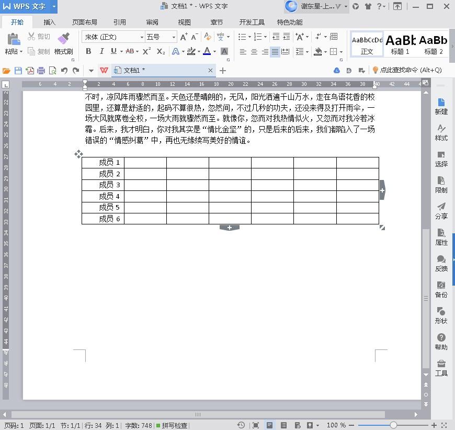
Task: Click the font color A swatch
Action: coord(207,51)
